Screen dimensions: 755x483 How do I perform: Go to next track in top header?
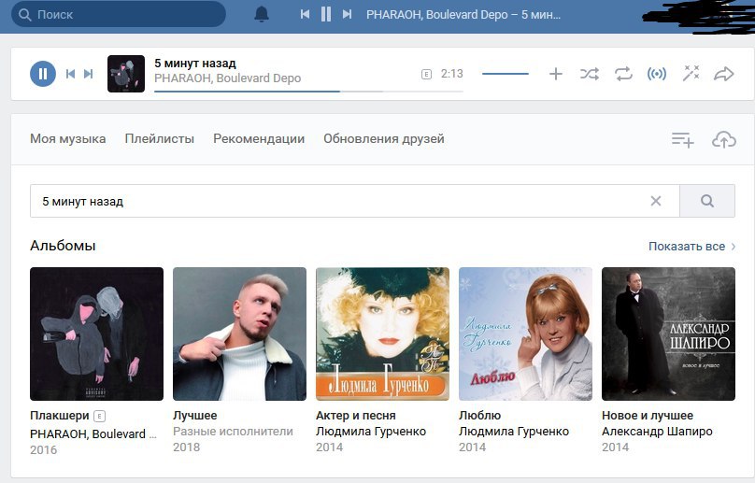(347, 14)
